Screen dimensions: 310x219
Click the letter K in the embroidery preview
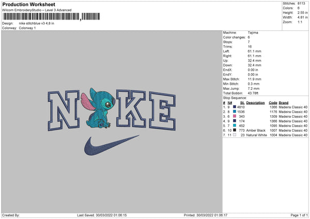(131, 108)
